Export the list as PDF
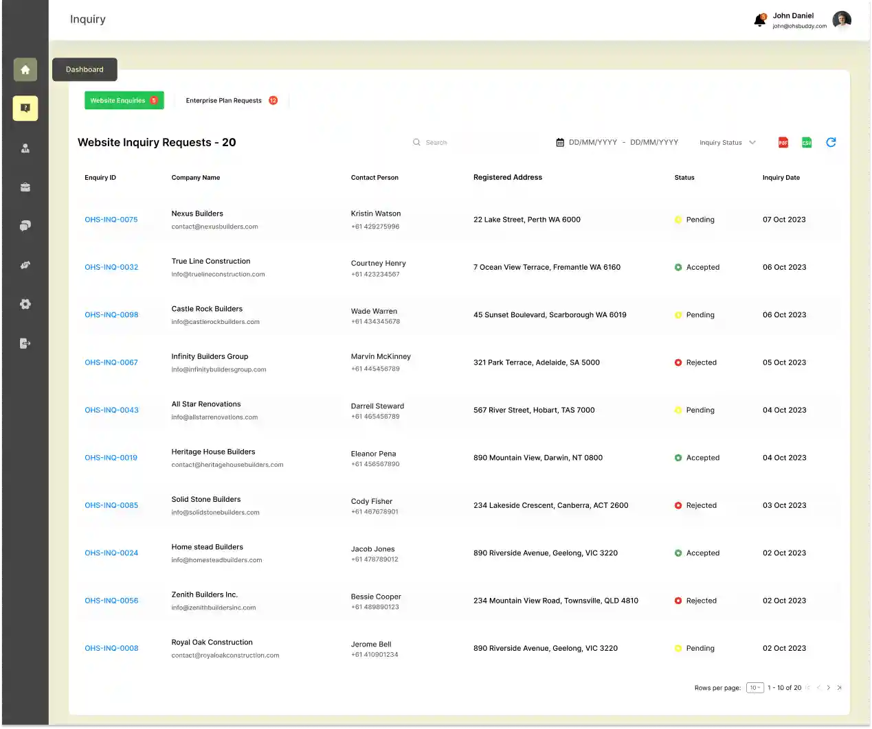Image resolution: width=872 pixels, height=729 pixels. [783, 143]
